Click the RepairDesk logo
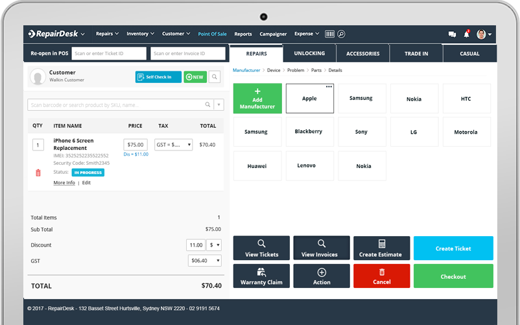Viewport: 520px width, 325px height. [53, 34]
